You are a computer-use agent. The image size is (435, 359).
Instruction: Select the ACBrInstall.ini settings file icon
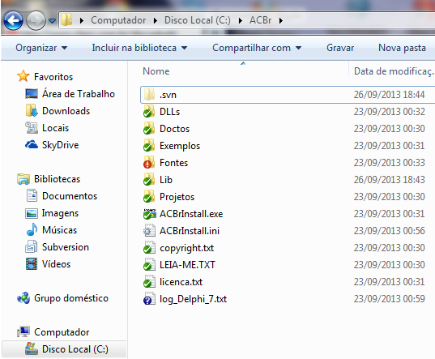click(149, 230)
